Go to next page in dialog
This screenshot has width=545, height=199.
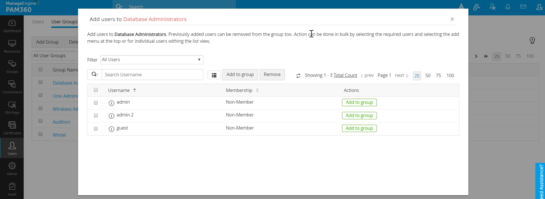click(401, 75)
